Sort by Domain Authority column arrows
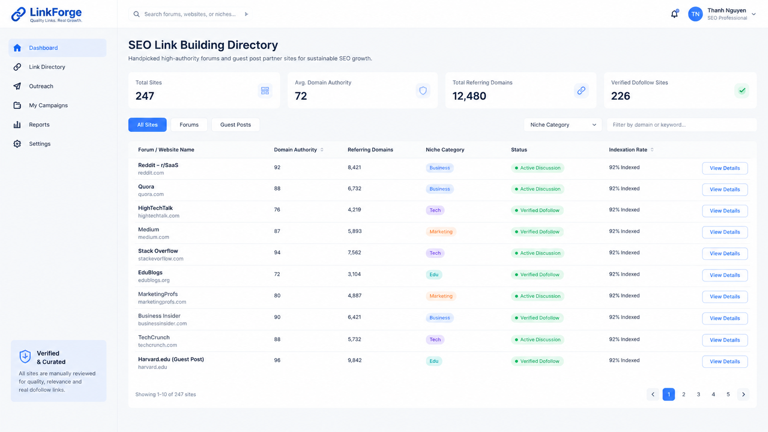The width and height of the screenshot is (768, 432). click(x=322, y=150)
